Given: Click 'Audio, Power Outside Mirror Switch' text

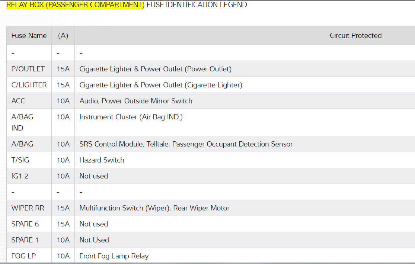Looking at the screenshot, I should pos(136,101).
